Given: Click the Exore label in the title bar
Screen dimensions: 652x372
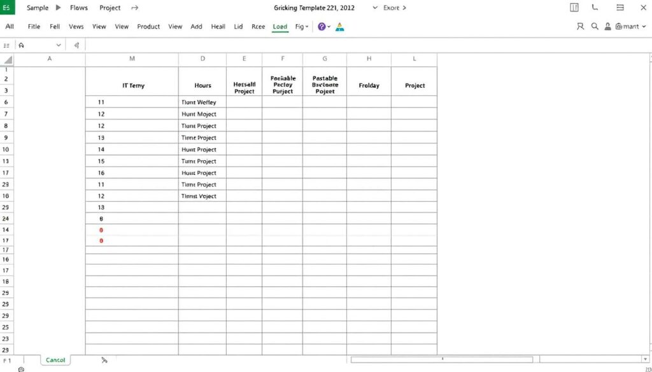Looking at the screenshot, I should (392, 8).
